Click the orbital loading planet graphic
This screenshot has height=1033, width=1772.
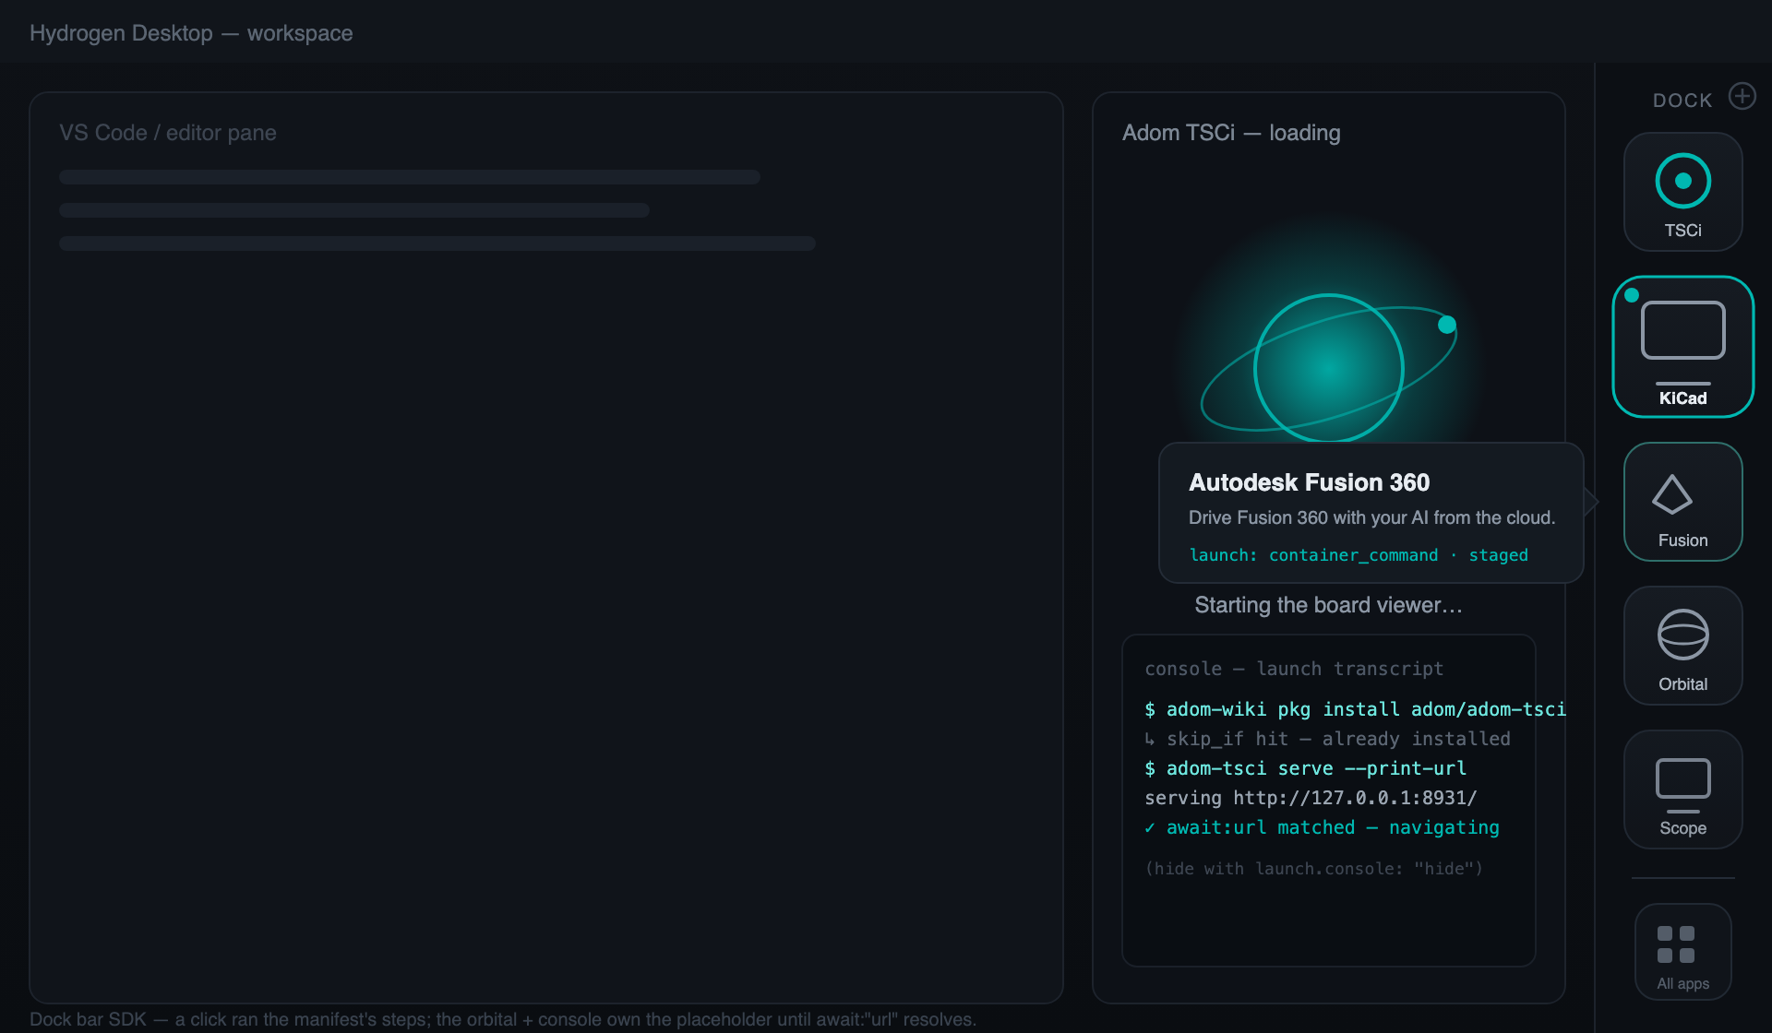(1329, 368)
